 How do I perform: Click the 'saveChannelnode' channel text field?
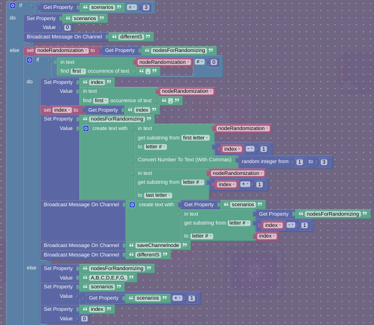click(157, 245)
